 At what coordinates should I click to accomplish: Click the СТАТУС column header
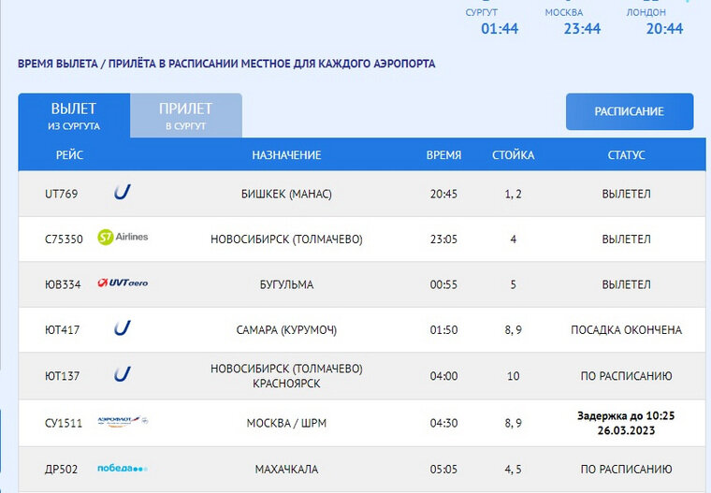(626, 155)
